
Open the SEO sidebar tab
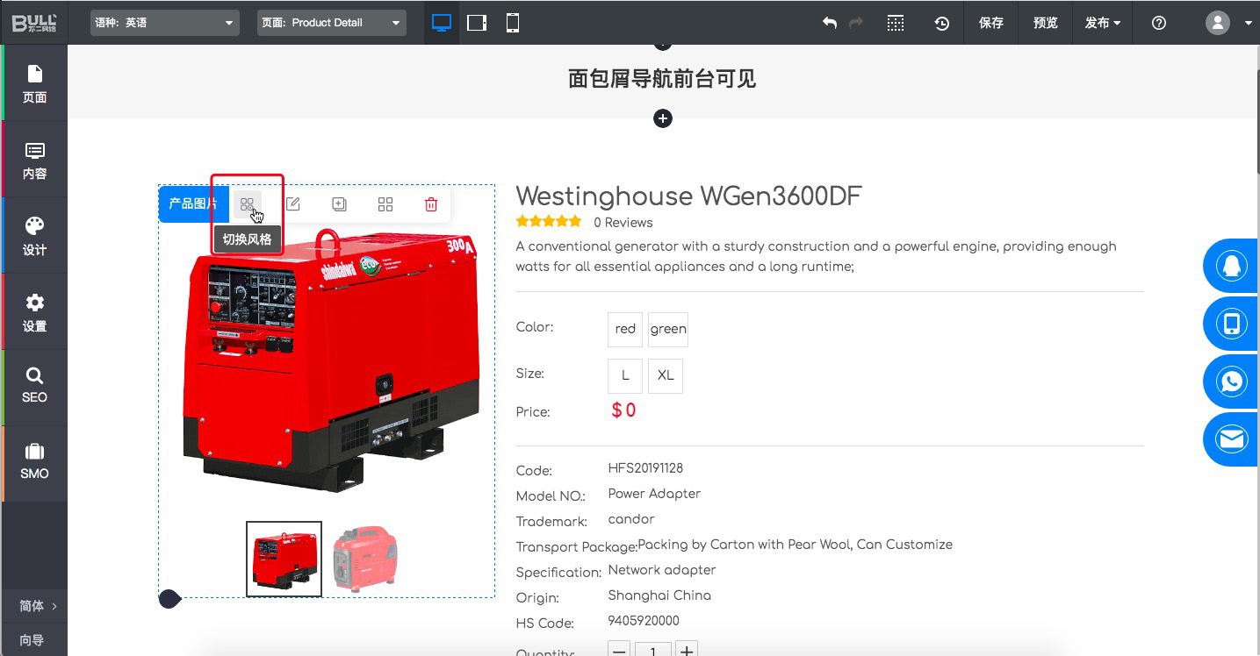click(x=34, y=386)
